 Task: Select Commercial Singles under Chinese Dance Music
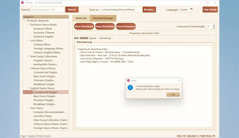[45, 72]
